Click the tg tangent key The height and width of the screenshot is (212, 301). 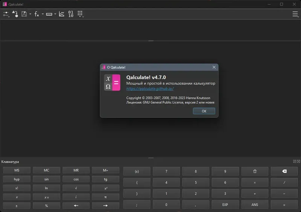coord(105,179)
